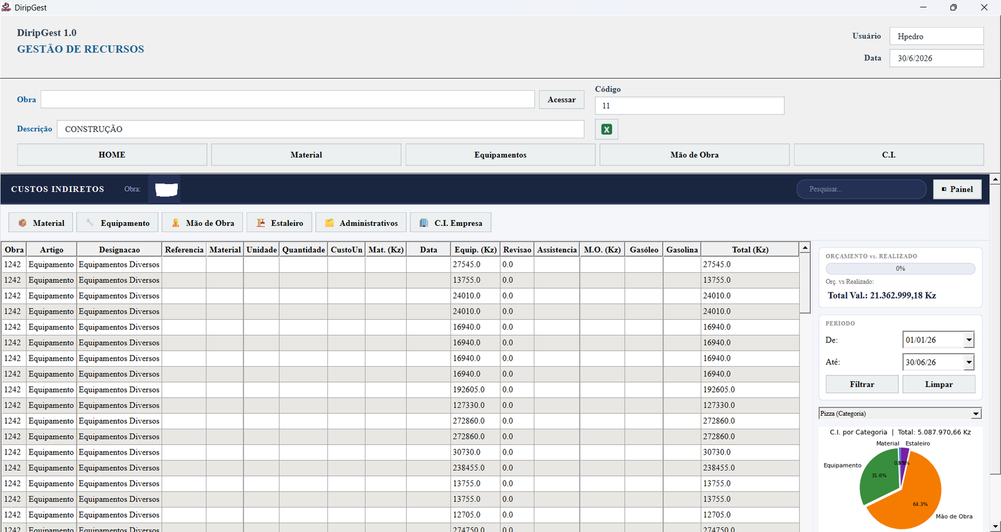Open the Material category with box icon
Screen dimensions: 1001x532
[x=41, y=223]
